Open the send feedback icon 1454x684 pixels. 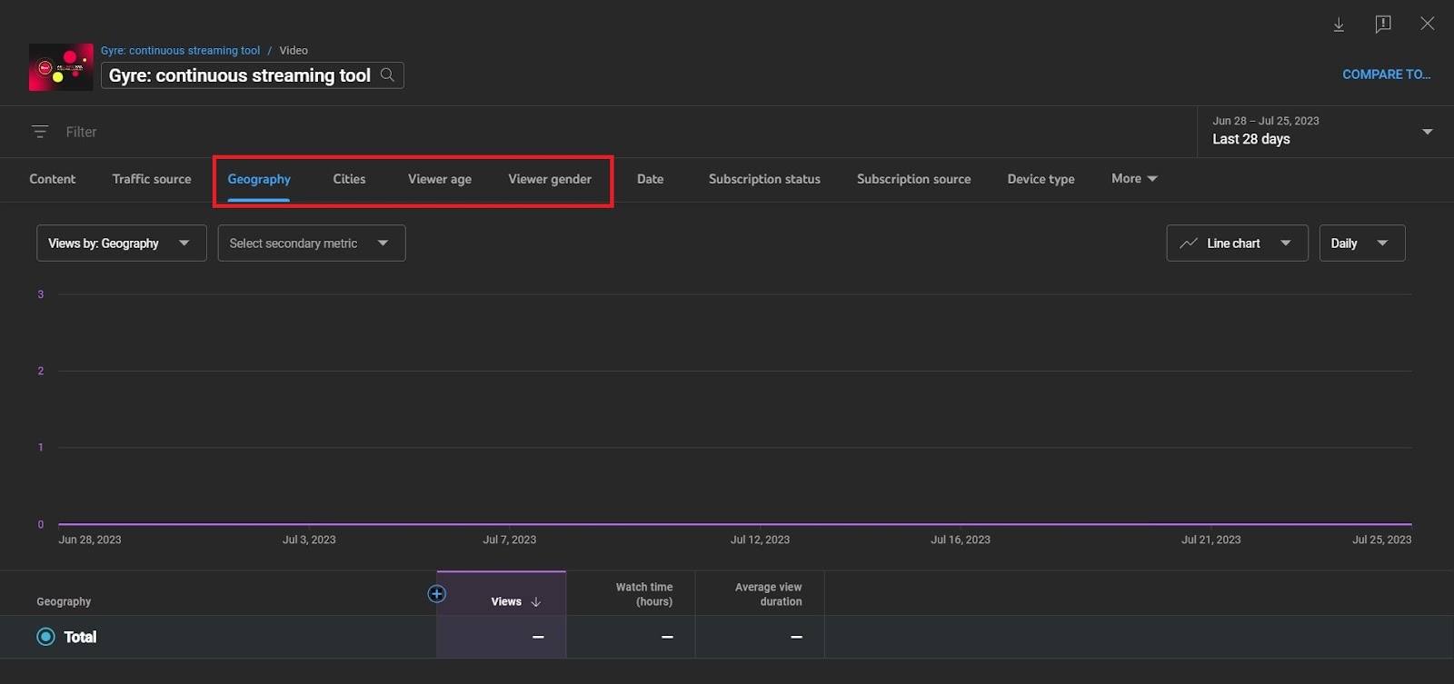click(1383, 25)
